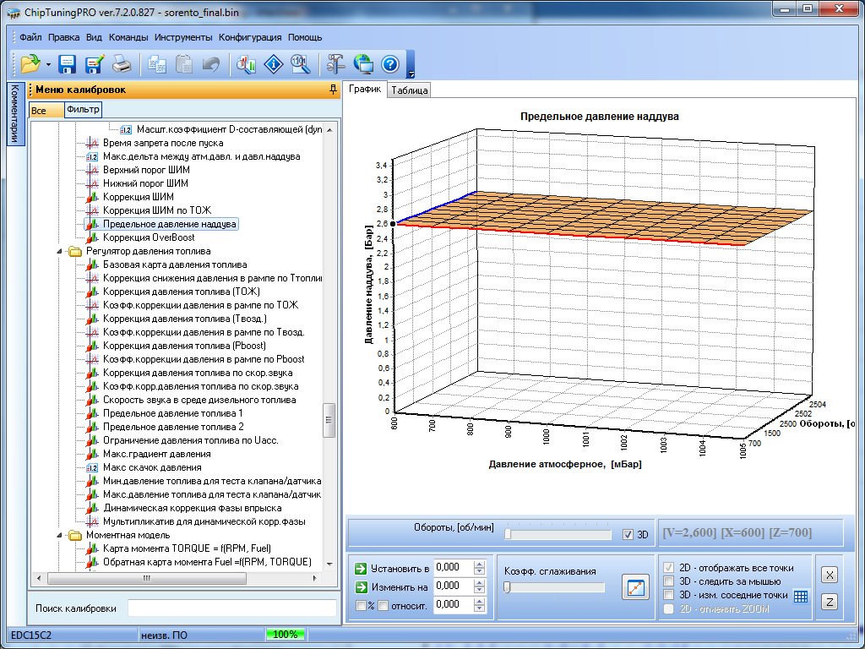Click the Print toolbar icon
This screenshot has height=649, width=865.
[121, 64]
